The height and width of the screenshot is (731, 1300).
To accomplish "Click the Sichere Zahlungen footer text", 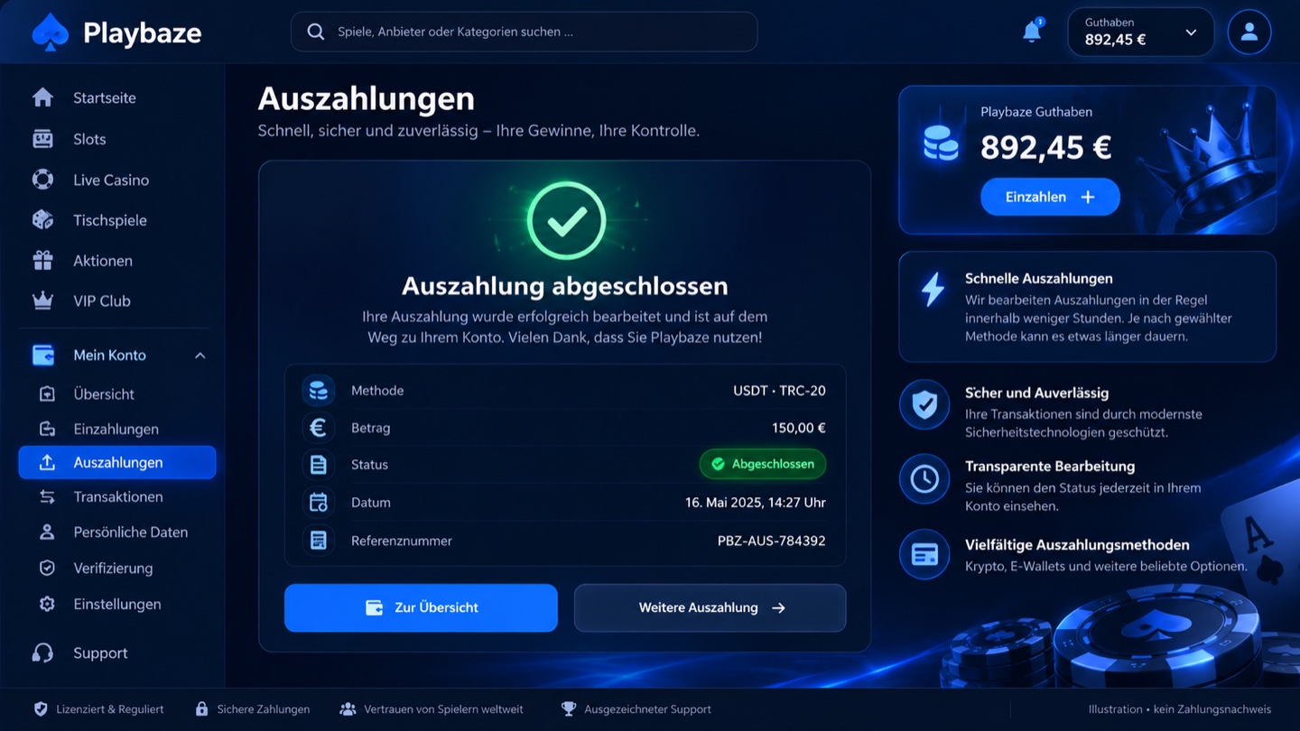I will 264,709.
